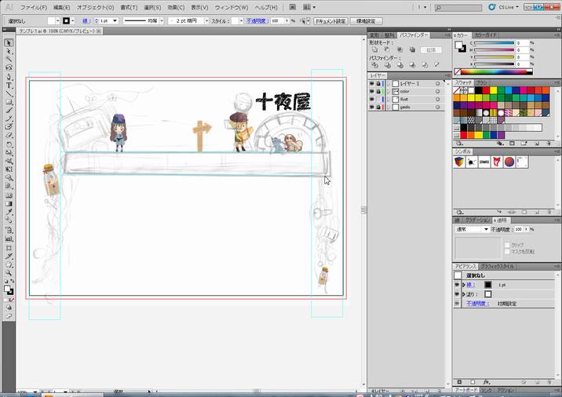Select the Eyedropper tool
Image resolution: width=562 pixels, height=397 pixels.
click(x=9, y=213)
